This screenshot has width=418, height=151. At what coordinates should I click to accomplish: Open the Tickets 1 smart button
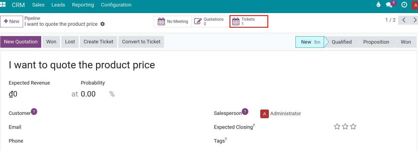coord(249,21)
